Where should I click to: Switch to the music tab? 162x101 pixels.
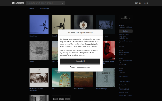click(x=32, y=8)
